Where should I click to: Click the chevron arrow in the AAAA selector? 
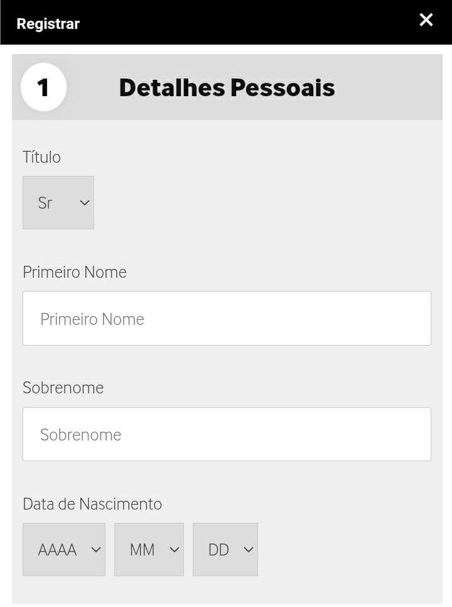coord(96,549)
